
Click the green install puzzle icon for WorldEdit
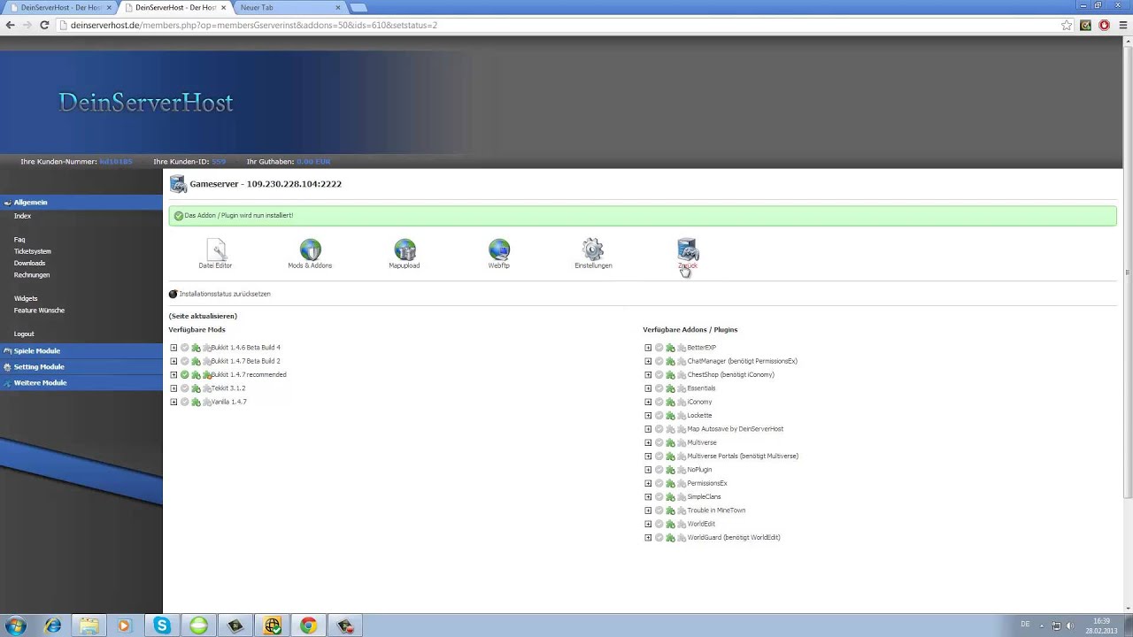pyautogui.click(x=670, y=524)
